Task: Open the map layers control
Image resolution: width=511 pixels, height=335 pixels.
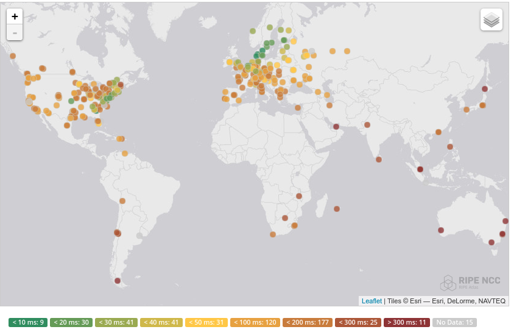Action: point(491,20)
